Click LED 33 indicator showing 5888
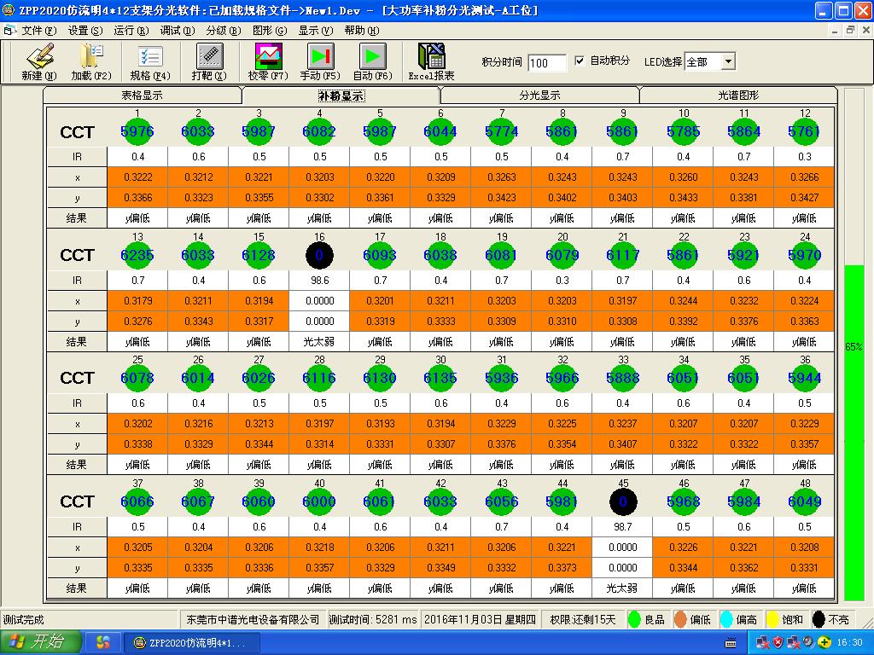This screenshot has width=874, height=655. pyautogui.click(x=622, y=378)
